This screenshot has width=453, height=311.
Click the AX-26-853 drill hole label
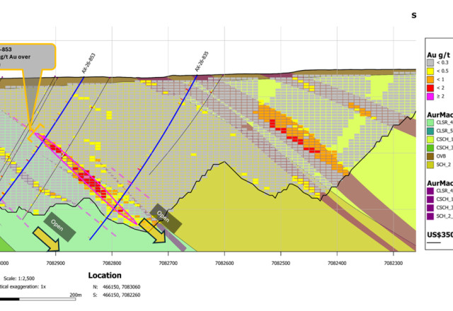coord(88,63)
